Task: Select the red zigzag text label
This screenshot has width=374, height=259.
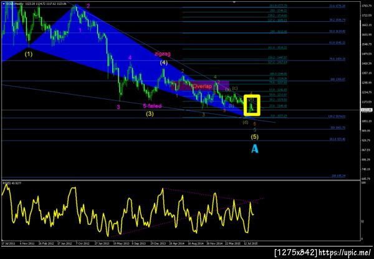Action: [163, 54]
